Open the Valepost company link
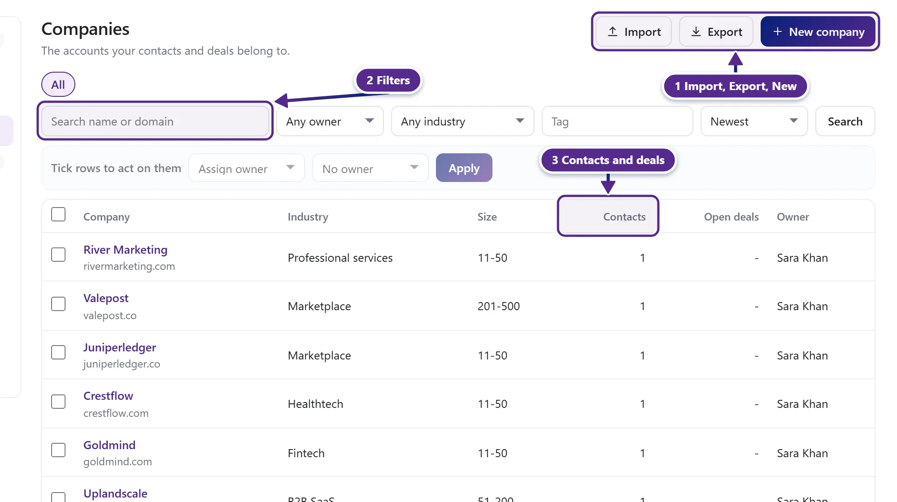This screenshot has height=502, width=897. 106,298
